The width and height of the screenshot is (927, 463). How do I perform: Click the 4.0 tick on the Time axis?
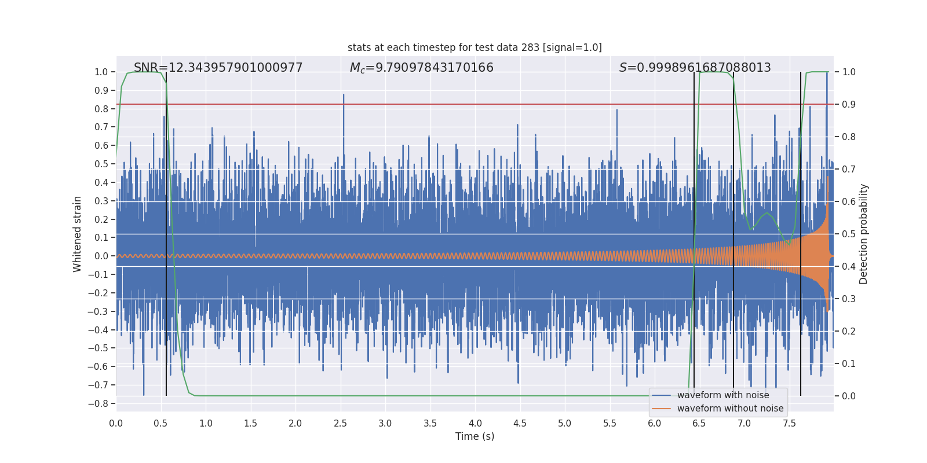[475, 423]
